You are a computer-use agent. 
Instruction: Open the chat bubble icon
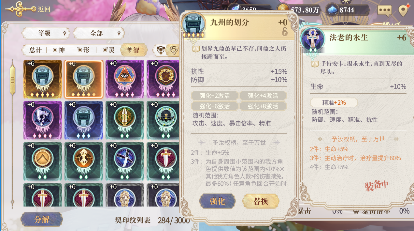point(385,10)
